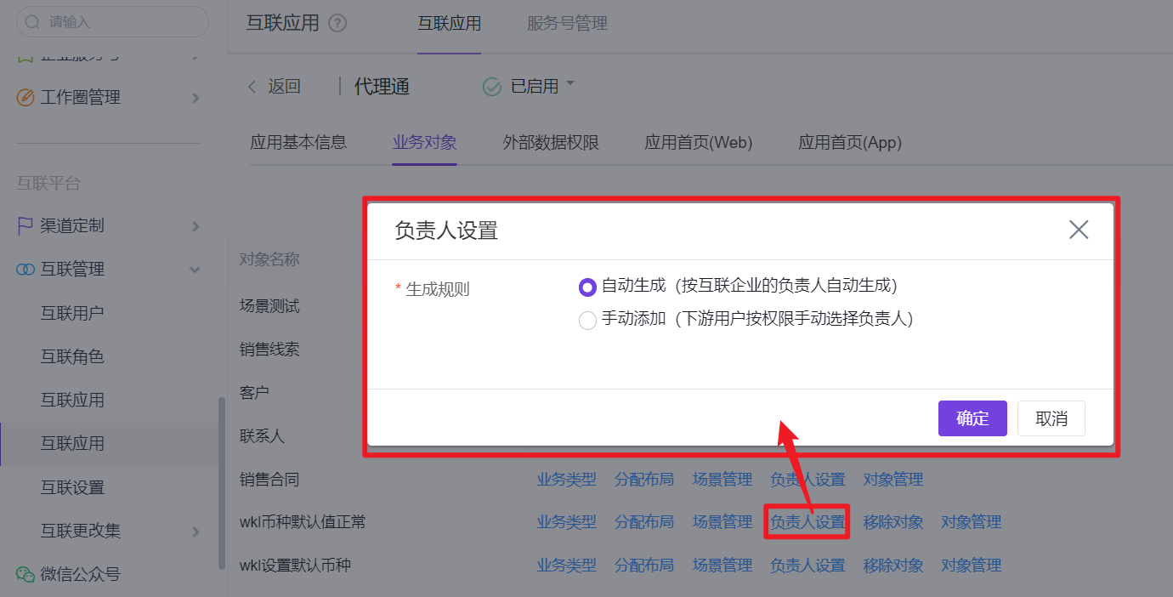Image resolution: width=1173 pixels, height=597 pixels.
Task: Select 自动生成 radio option
Action: [x=587, y=287]
